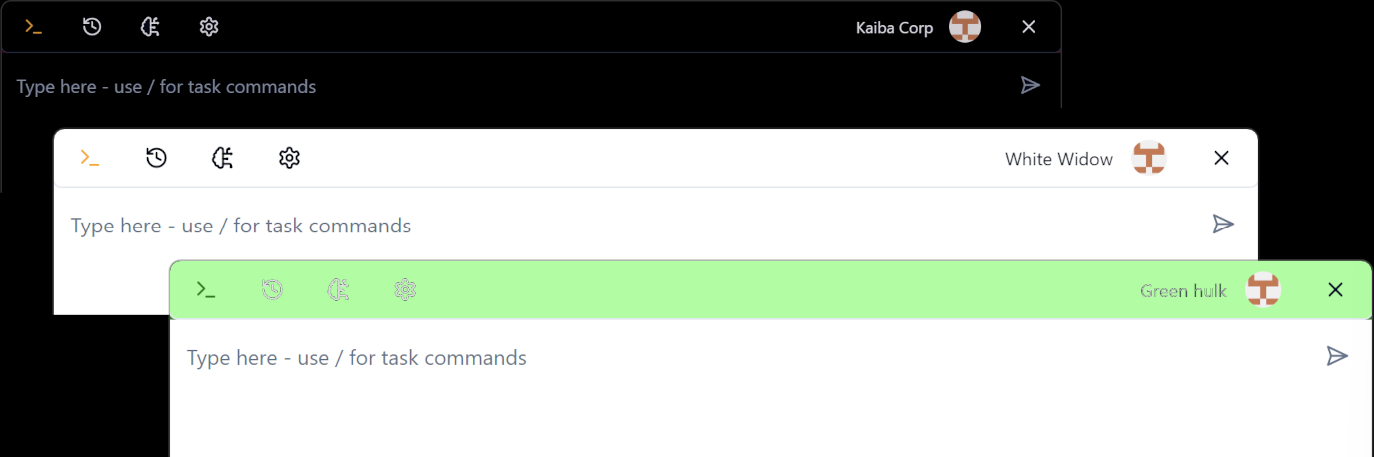The image size is (1374, 457).
Task: Send message from the Green hulk panel
Action: tap(1337, 356)
